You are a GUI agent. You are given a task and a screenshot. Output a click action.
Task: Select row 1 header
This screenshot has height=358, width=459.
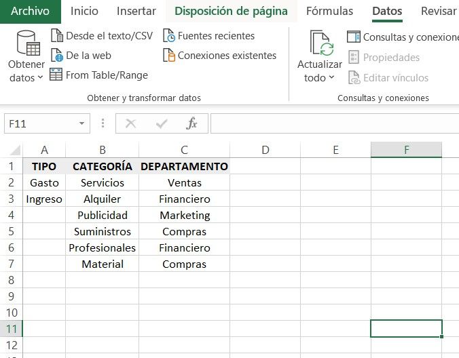tap(11, 166)
